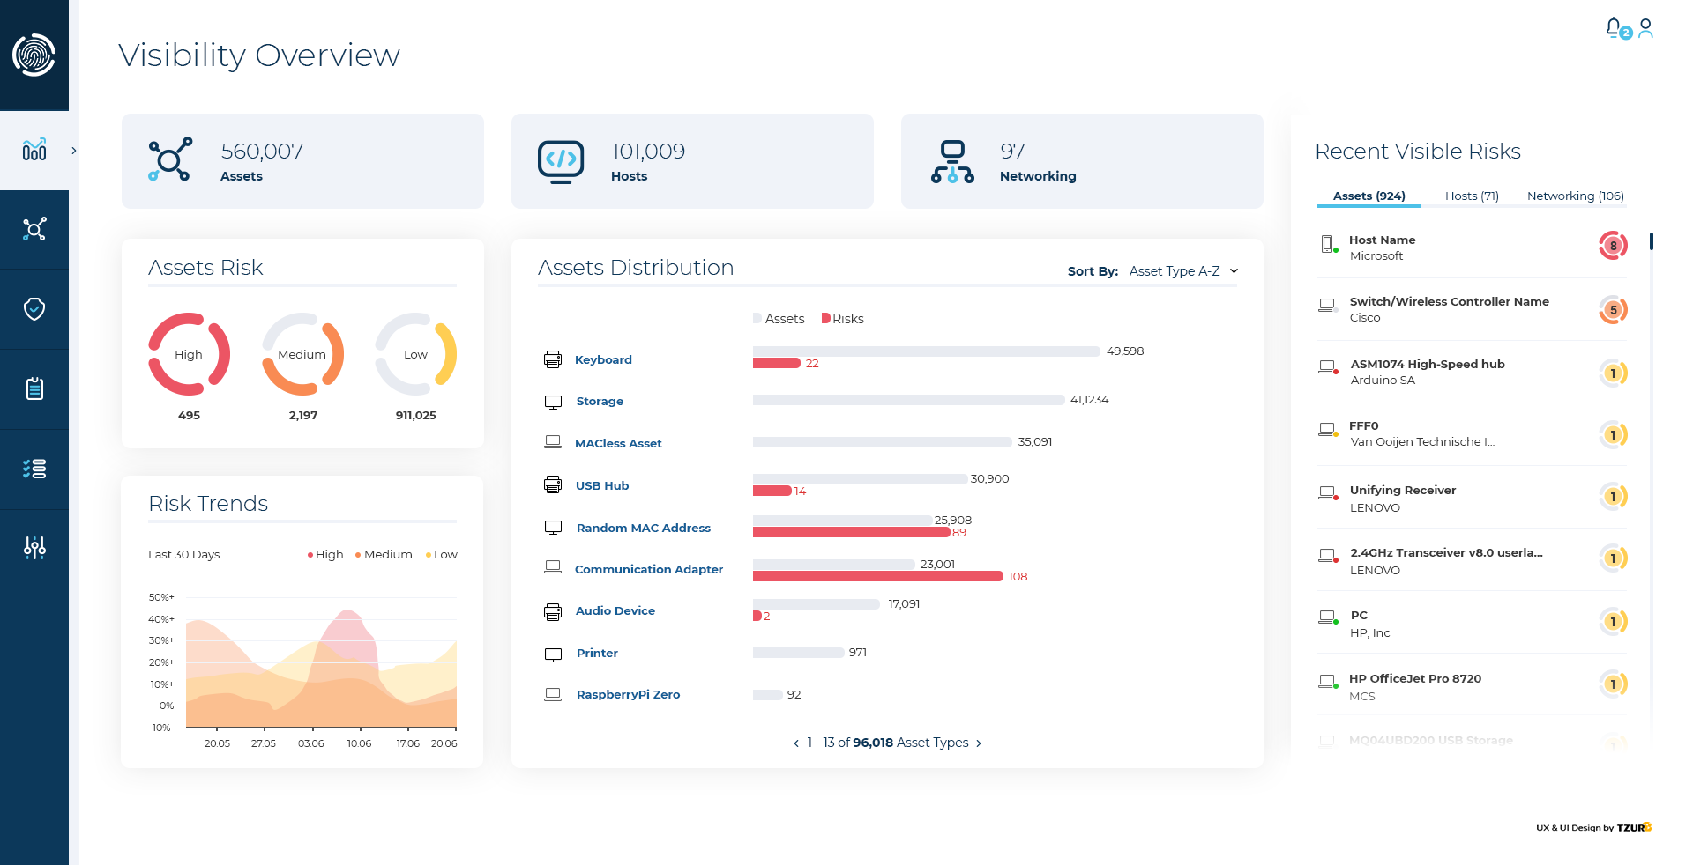Screen dimensions: 1693x865
Task: Click the Low risk donut gauge
Action: tap(415, 354)
